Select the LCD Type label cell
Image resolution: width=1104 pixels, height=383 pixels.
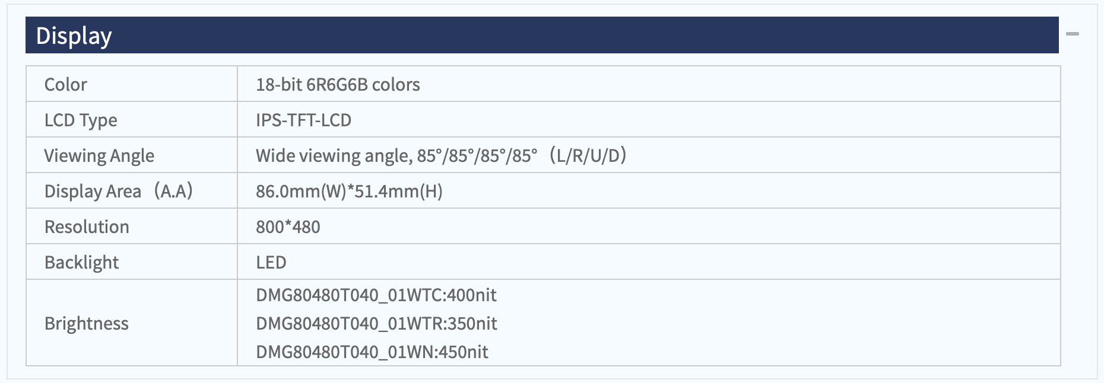(x=132, y=120)
